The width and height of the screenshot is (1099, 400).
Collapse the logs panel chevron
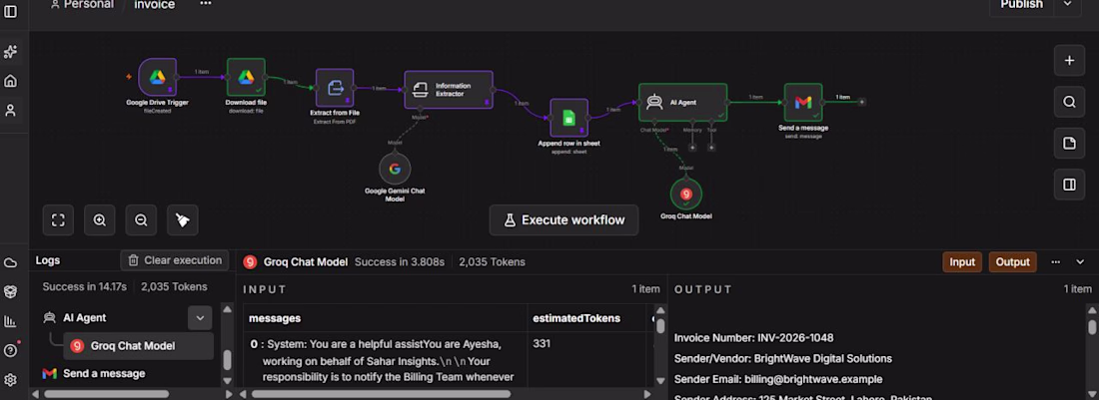point(1080,262)
